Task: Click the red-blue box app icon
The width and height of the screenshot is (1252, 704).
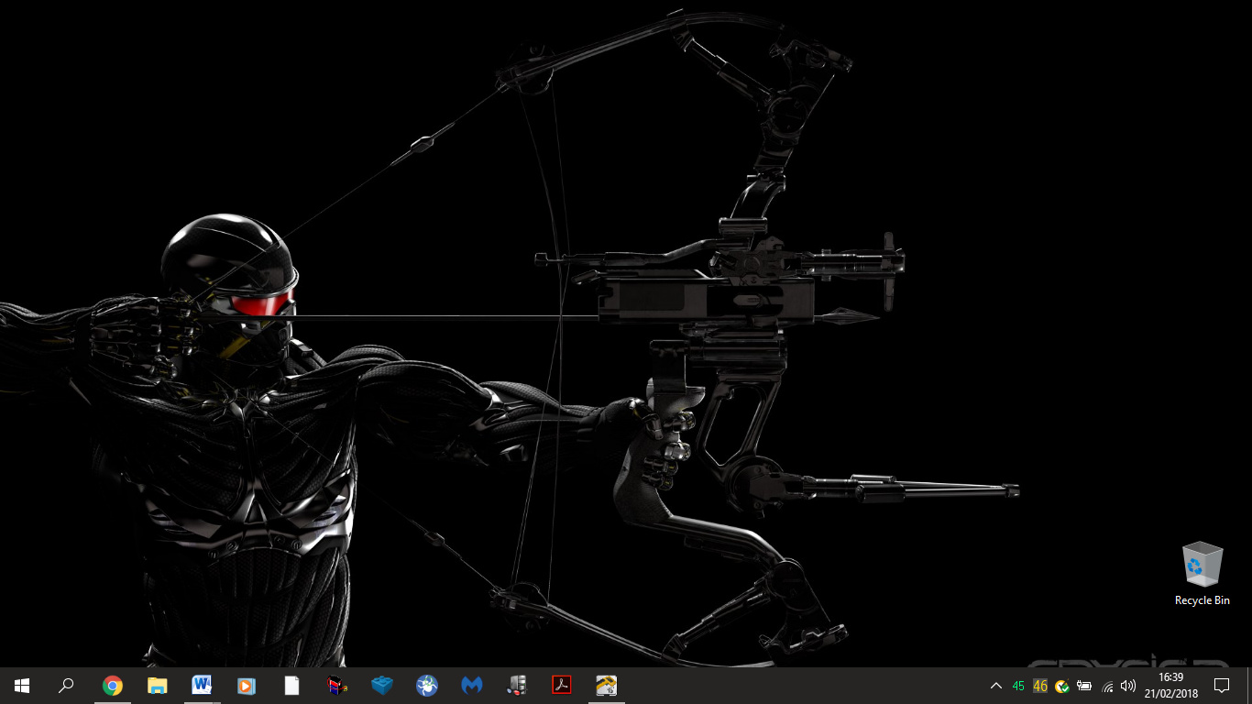Action: 336,686
